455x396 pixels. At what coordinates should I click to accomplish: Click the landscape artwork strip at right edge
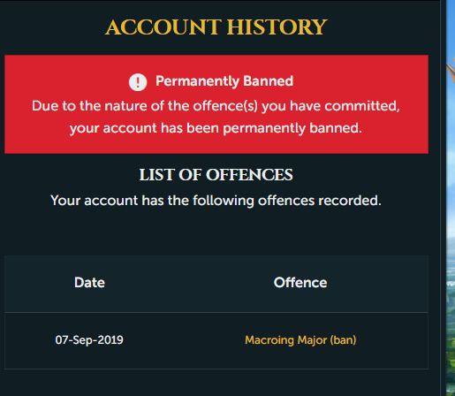click(x=451, y=198)
